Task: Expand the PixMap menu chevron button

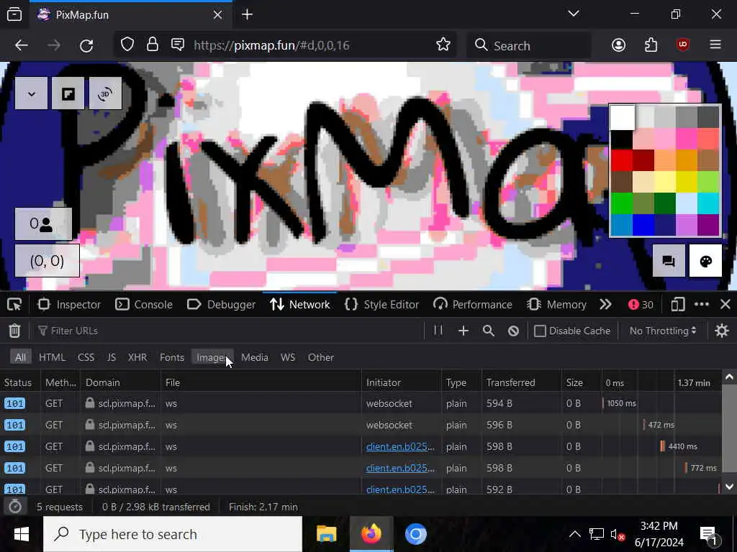Action: pos(31,93)
